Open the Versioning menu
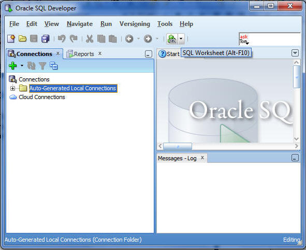This screenshot has height=250, width=306. (x=135, y=24)
